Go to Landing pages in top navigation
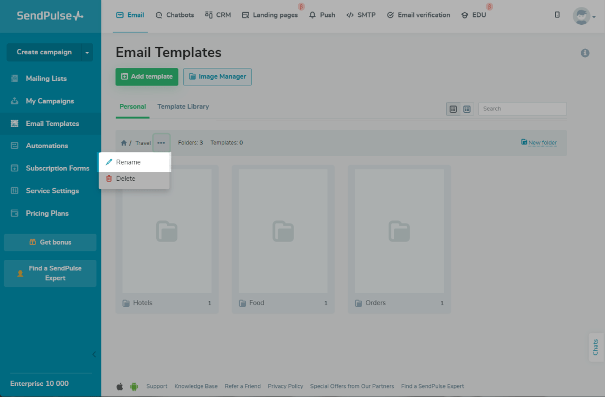605x397 pixels. (270, 15)
